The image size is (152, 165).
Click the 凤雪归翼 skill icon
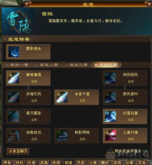point(110,116)
